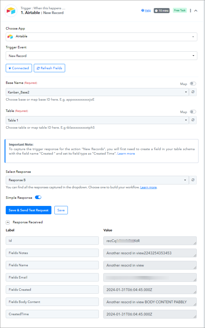Click the CreatedTime value field
Image resolution: width=205 pixels, height=328 pixels.
[x=150, y=314]
